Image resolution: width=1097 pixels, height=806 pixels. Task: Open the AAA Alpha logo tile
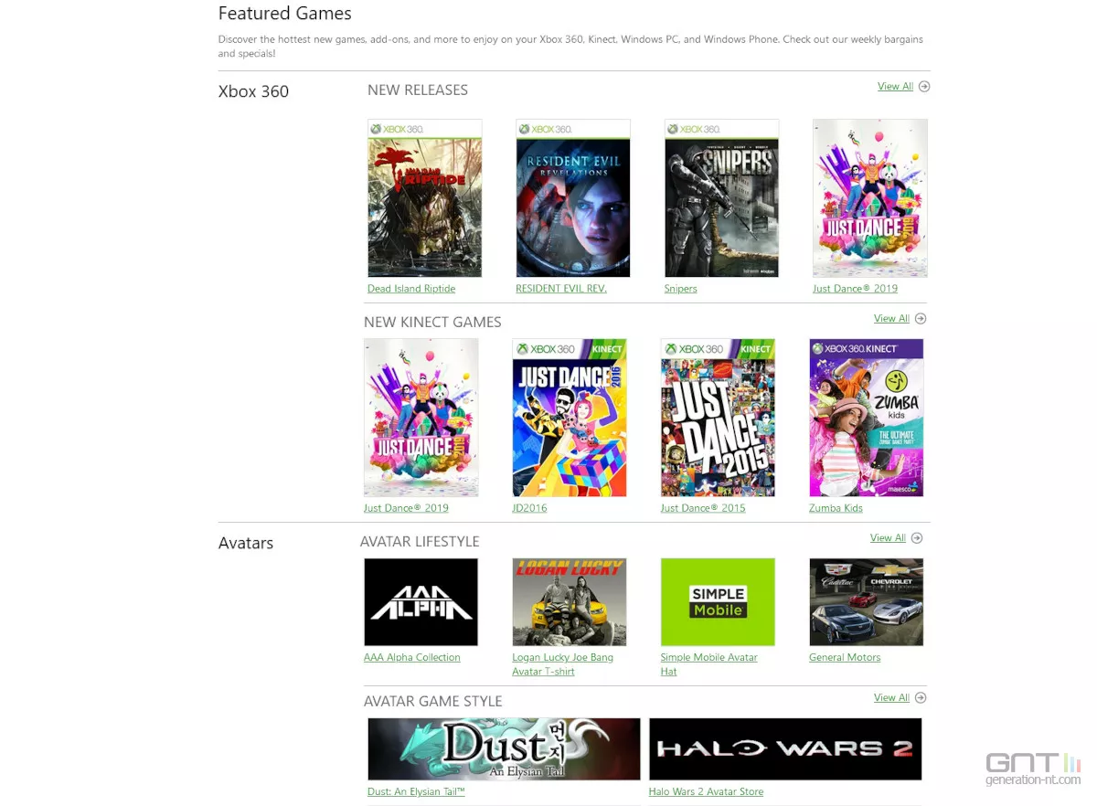click(x=421, y=602)
